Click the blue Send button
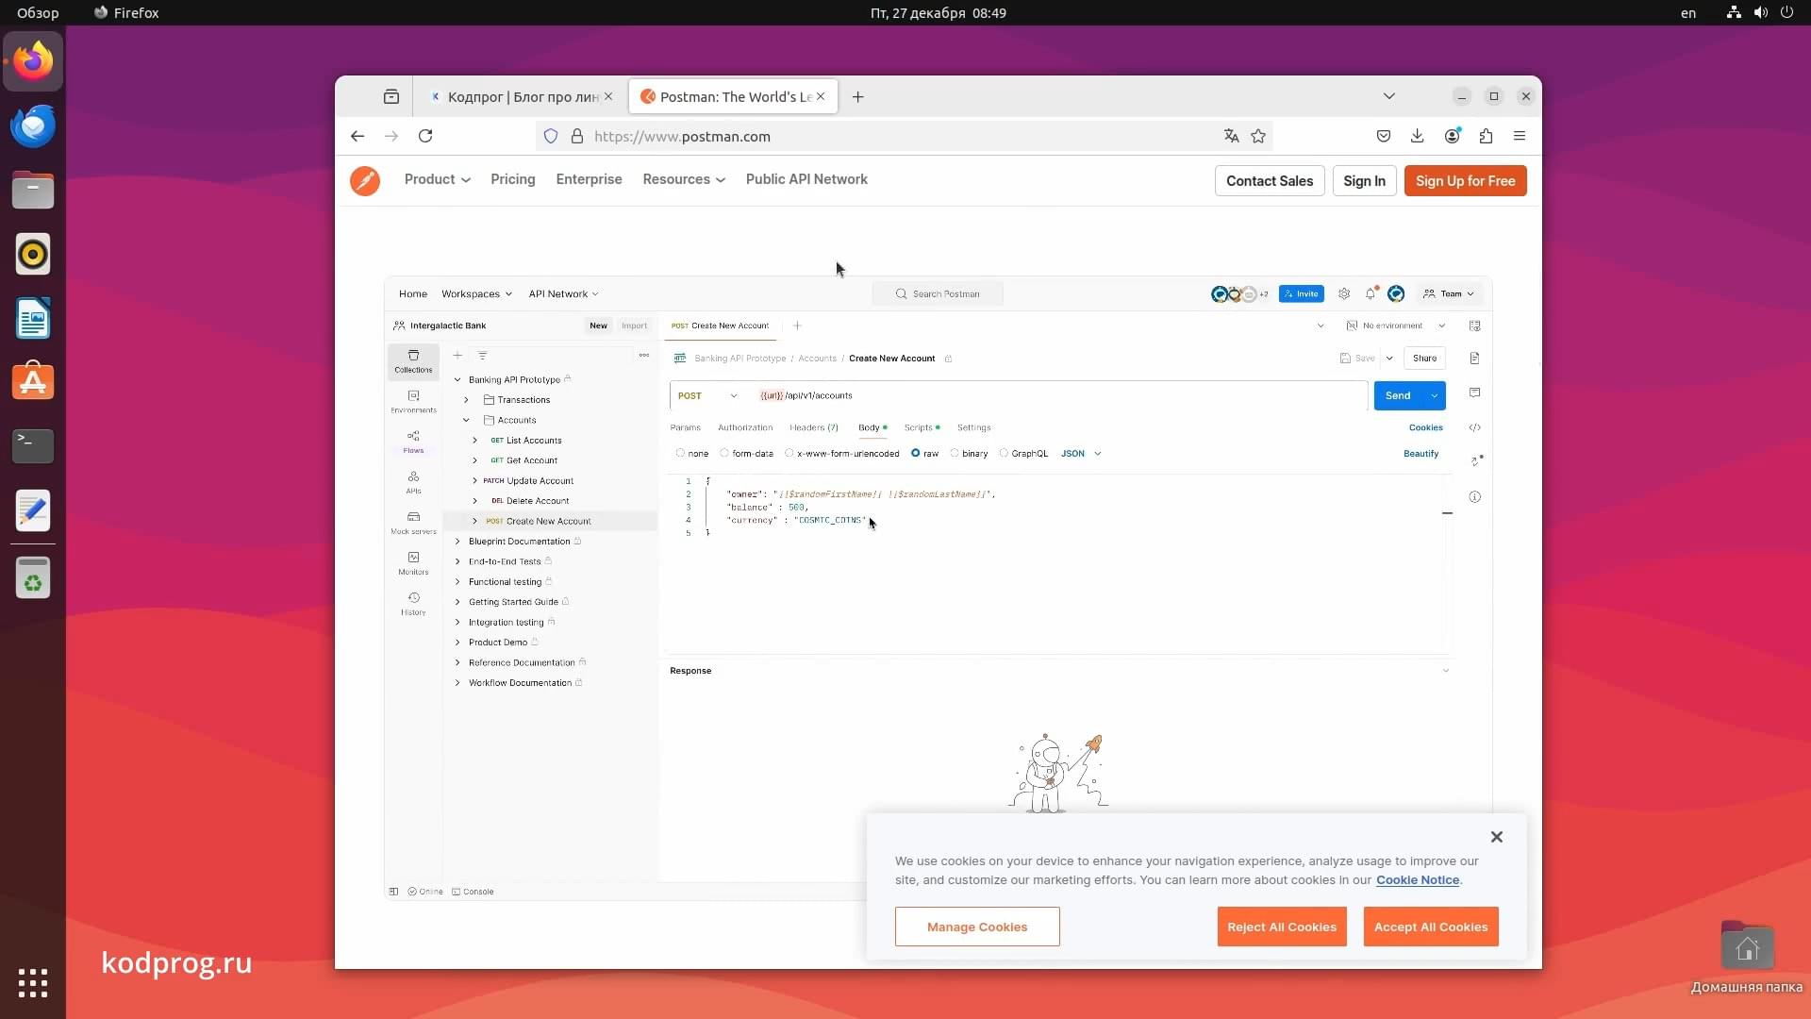Screen dimensions: 1811x1019 pos(1398,396)
